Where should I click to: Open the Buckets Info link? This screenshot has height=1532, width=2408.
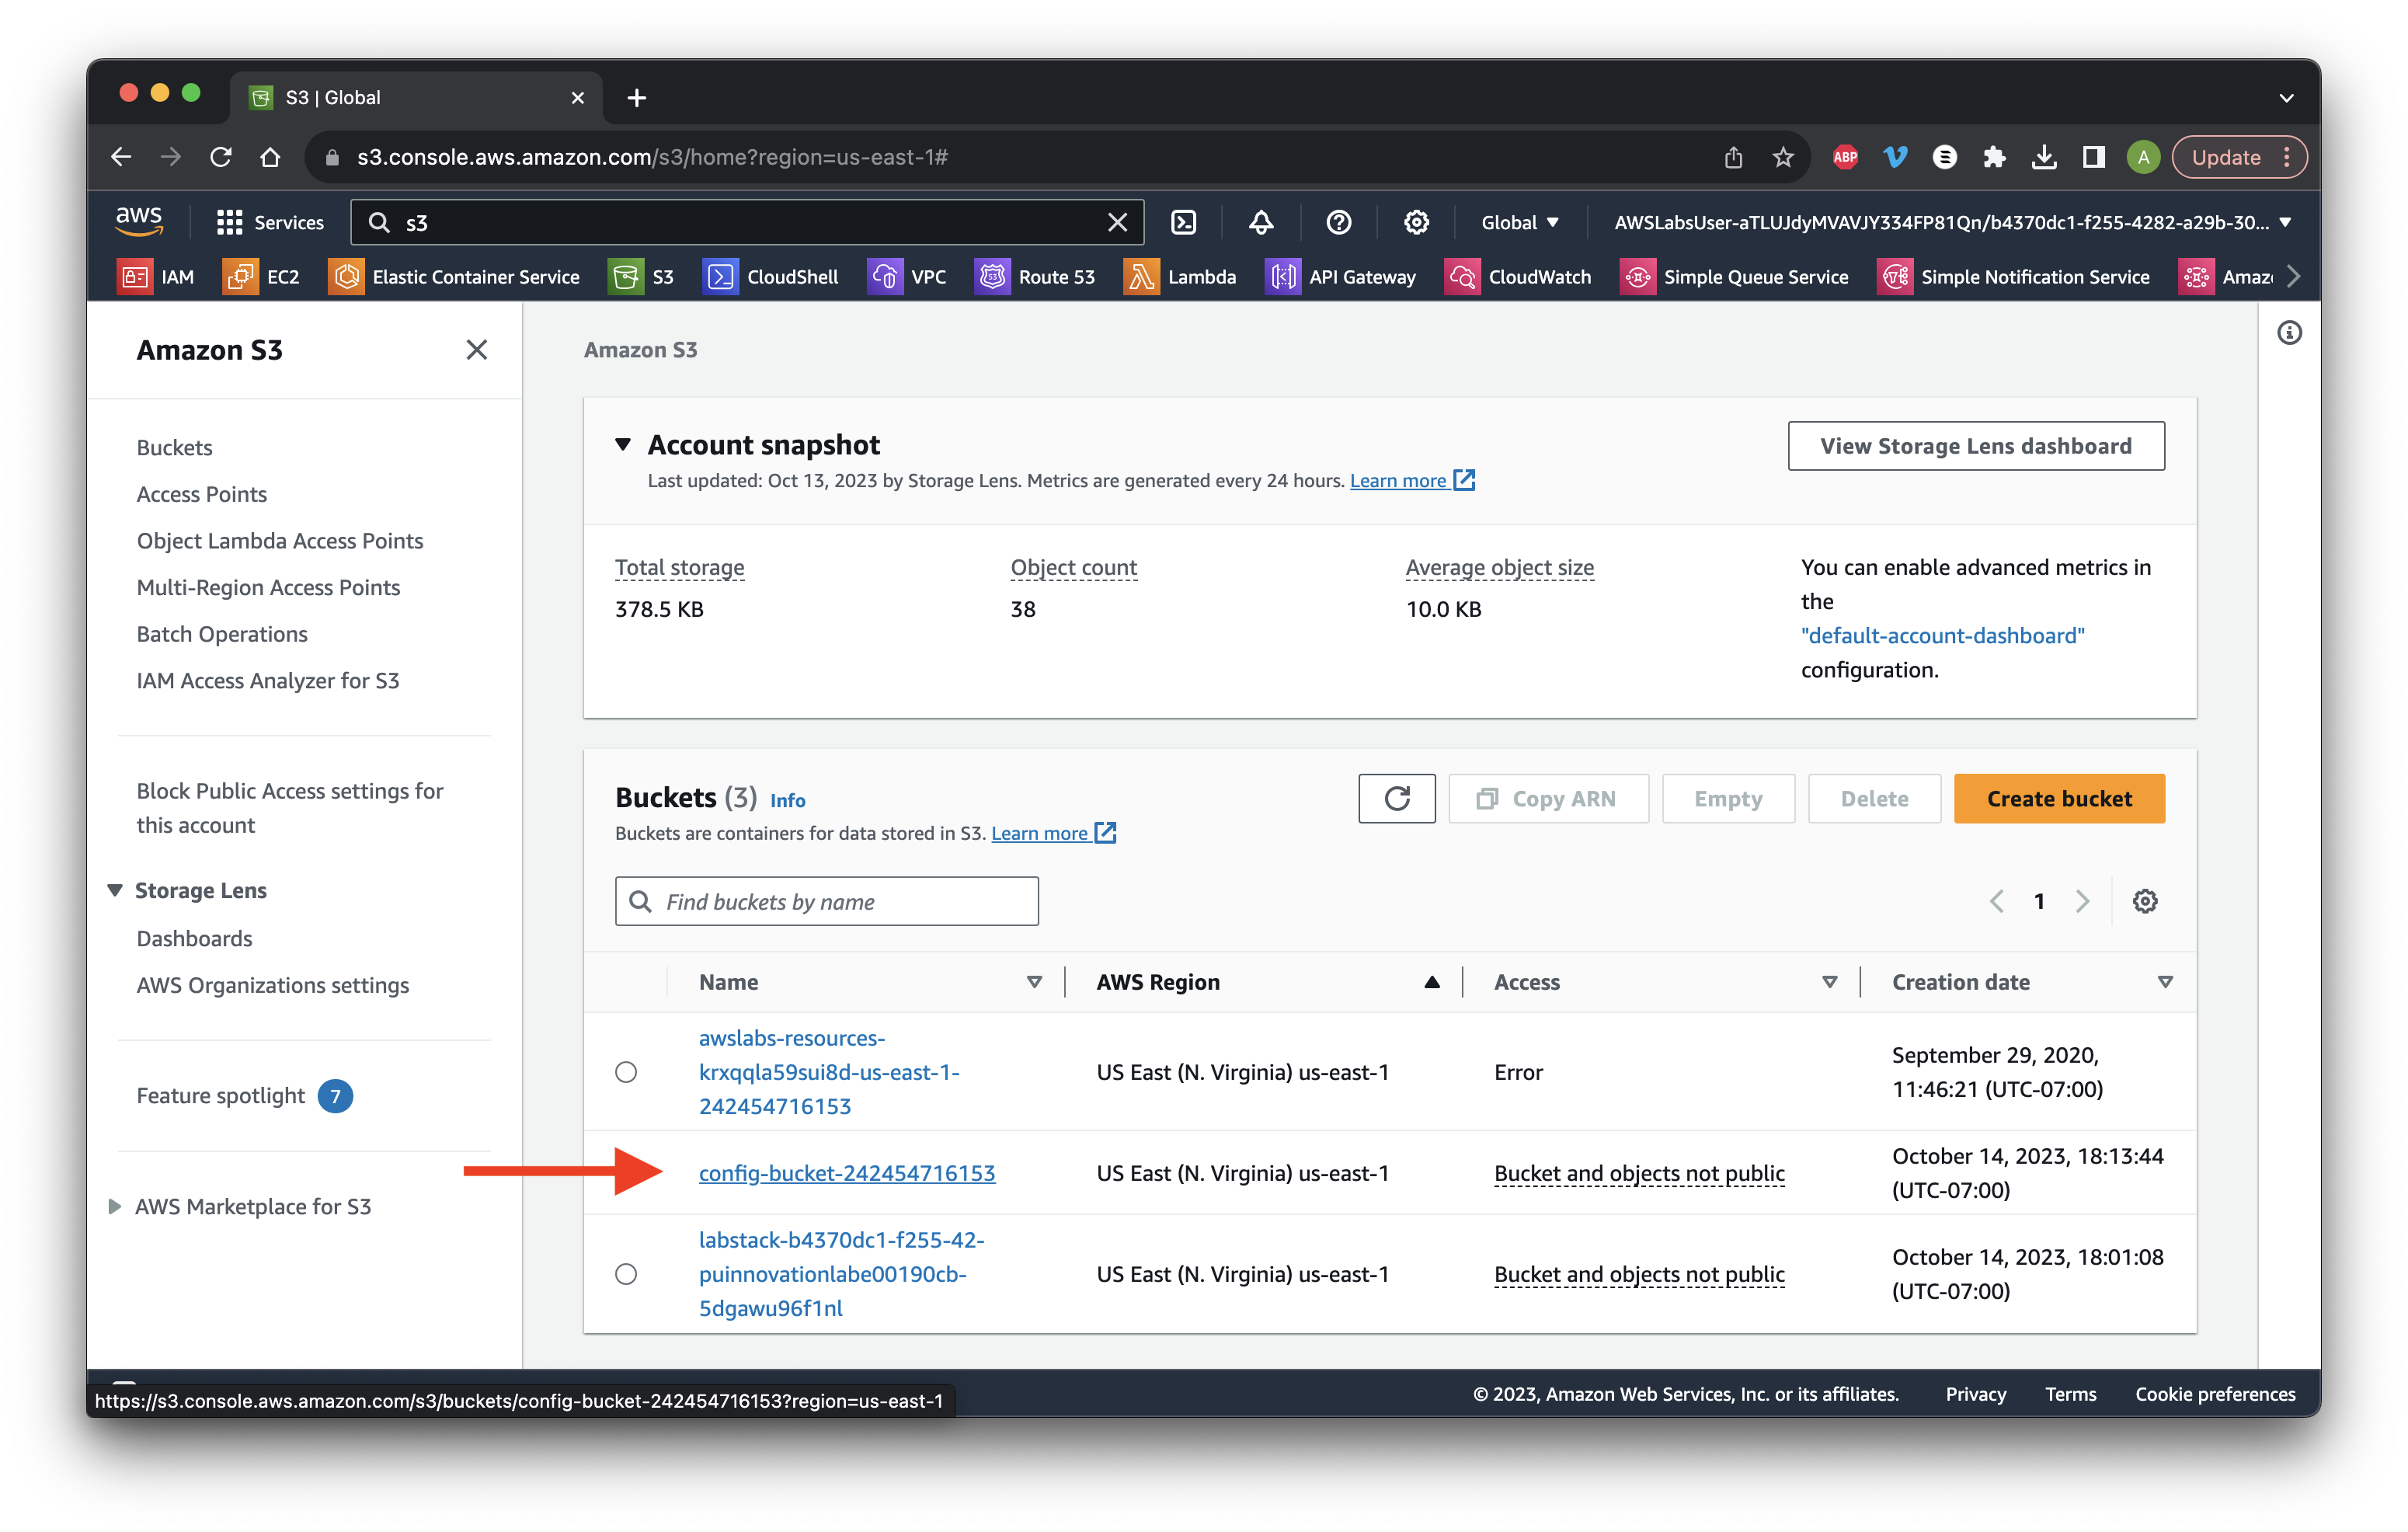pos(787,800)
